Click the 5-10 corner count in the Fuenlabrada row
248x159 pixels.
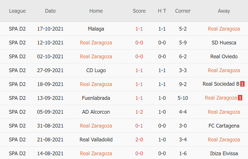[x=183, y=98]
